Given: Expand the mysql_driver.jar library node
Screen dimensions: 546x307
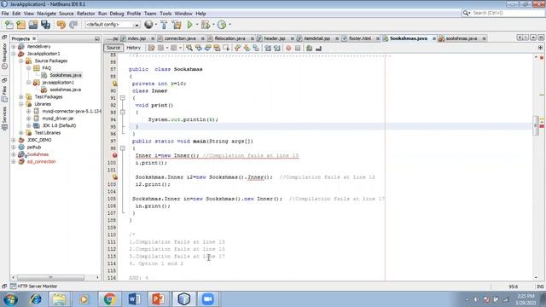Looking at the screenshot, I should pos(28,119).
